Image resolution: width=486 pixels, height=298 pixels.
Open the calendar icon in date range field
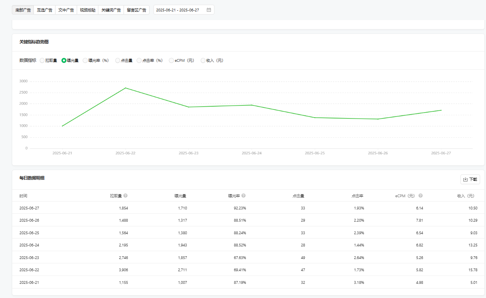pos(209,10)
